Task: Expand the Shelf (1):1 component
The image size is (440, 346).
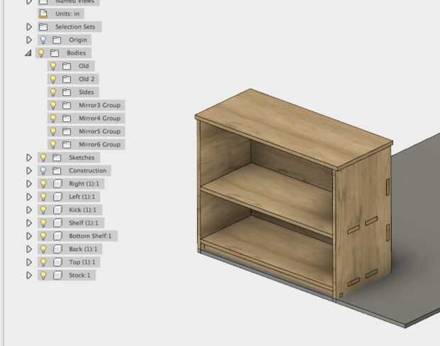Action: point(29,223)
